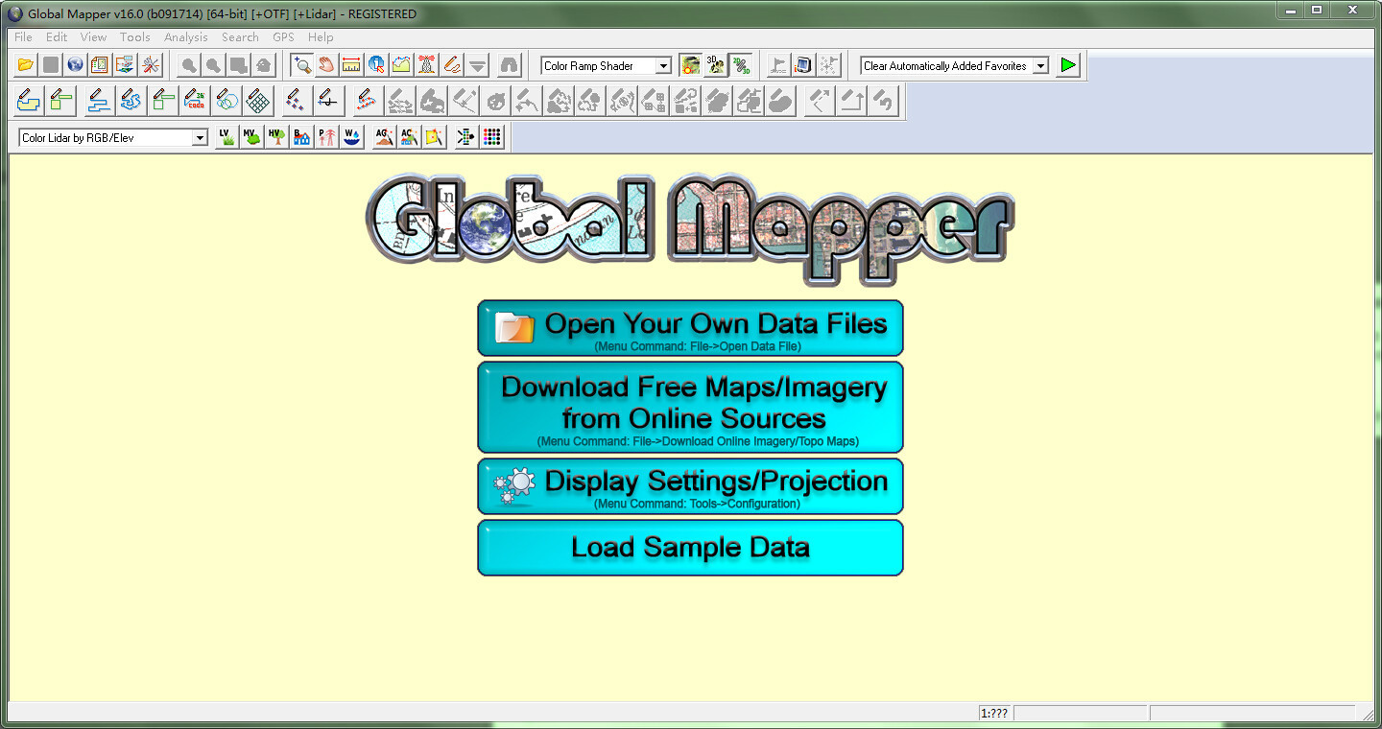Click the P powerline Lidar class icon
Screen dimensions: 1382x729
[326, 137]
